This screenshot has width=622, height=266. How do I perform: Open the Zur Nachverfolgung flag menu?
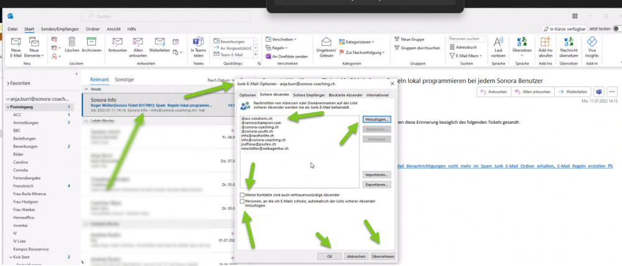(362, 52)
